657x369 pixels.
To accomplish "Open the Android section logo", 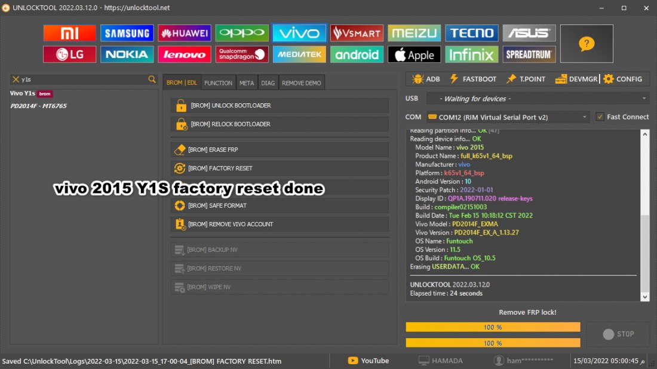I will tap(357, 54).
